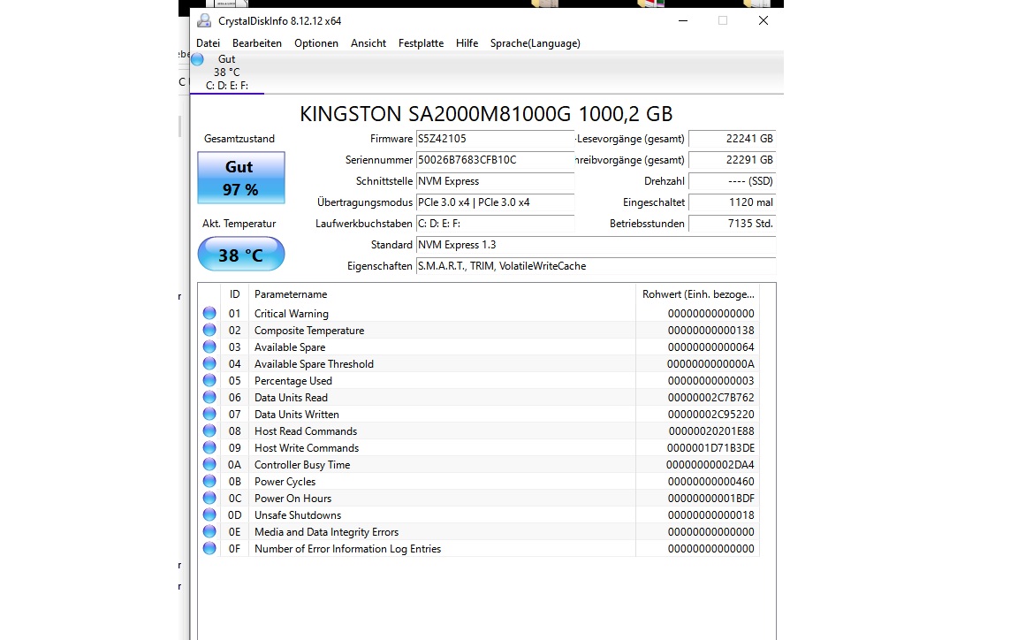Click the Standard field NVM Express 1.3
This screenshot has width=1018, height=640.
[596, 245]
